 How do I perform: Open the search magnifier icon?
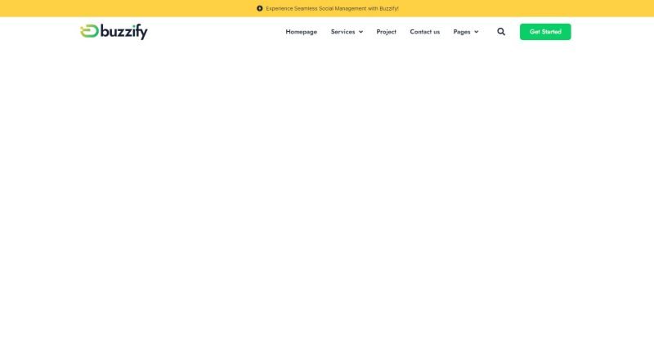click(x=501, y=32)
